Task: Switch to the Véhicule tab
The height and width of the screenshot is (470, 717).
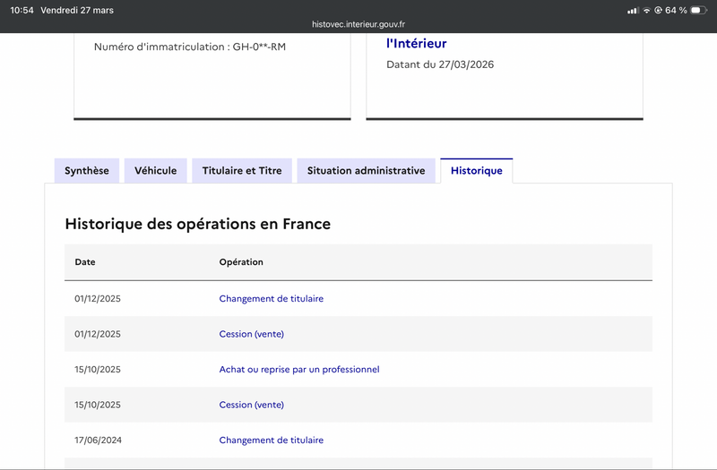Action: [x=155, y=170]
